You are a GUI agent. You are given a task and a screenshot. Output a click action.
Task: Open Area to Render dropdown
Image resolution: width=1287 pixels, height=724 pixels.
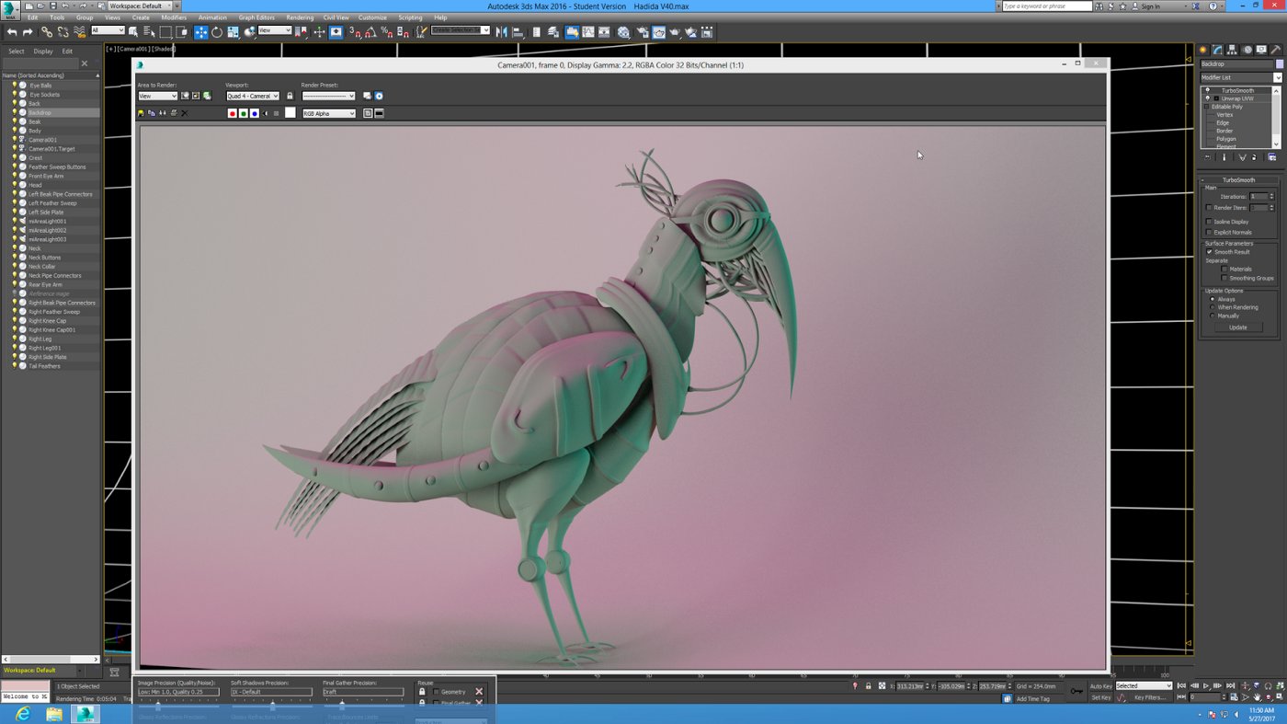(157, 96)
